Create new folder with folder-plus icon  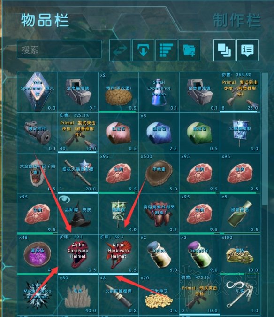coord(190,50)
